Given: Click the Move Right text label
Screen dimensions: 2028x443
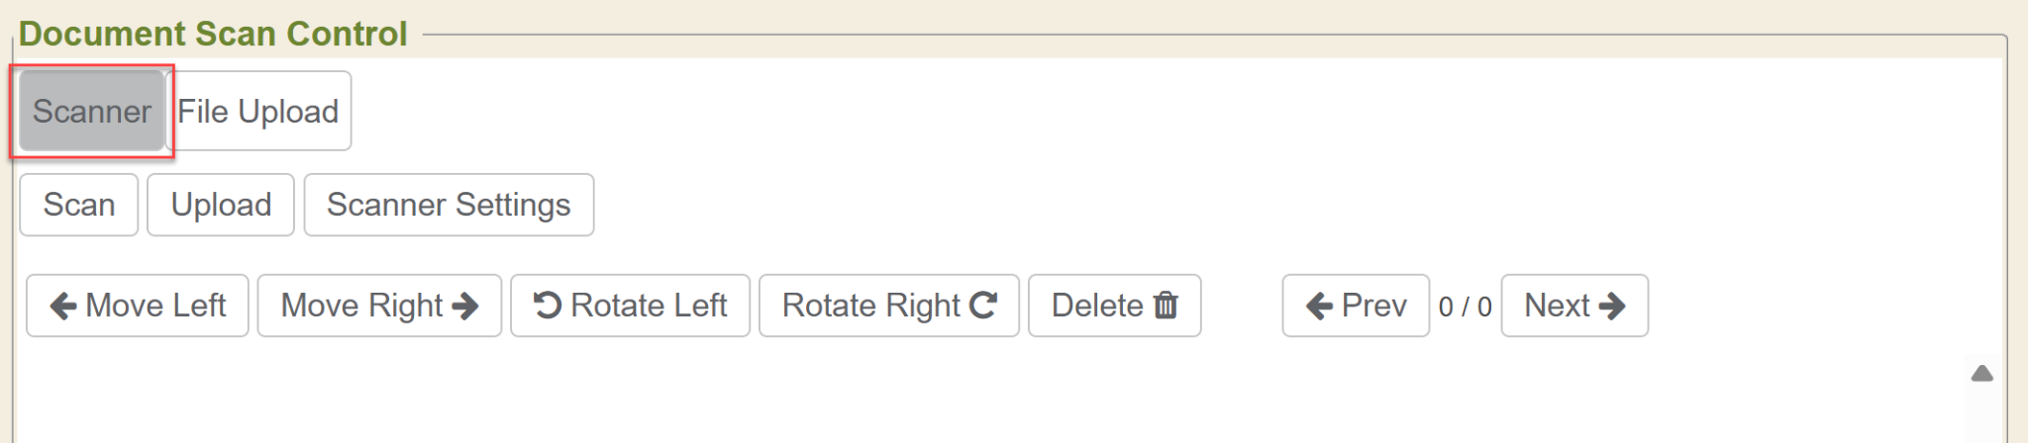Looking at the screenshot, I should click(x=361, y=306).
